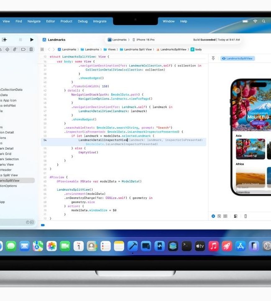Open Instruments from the Dock

click(159, 246)
